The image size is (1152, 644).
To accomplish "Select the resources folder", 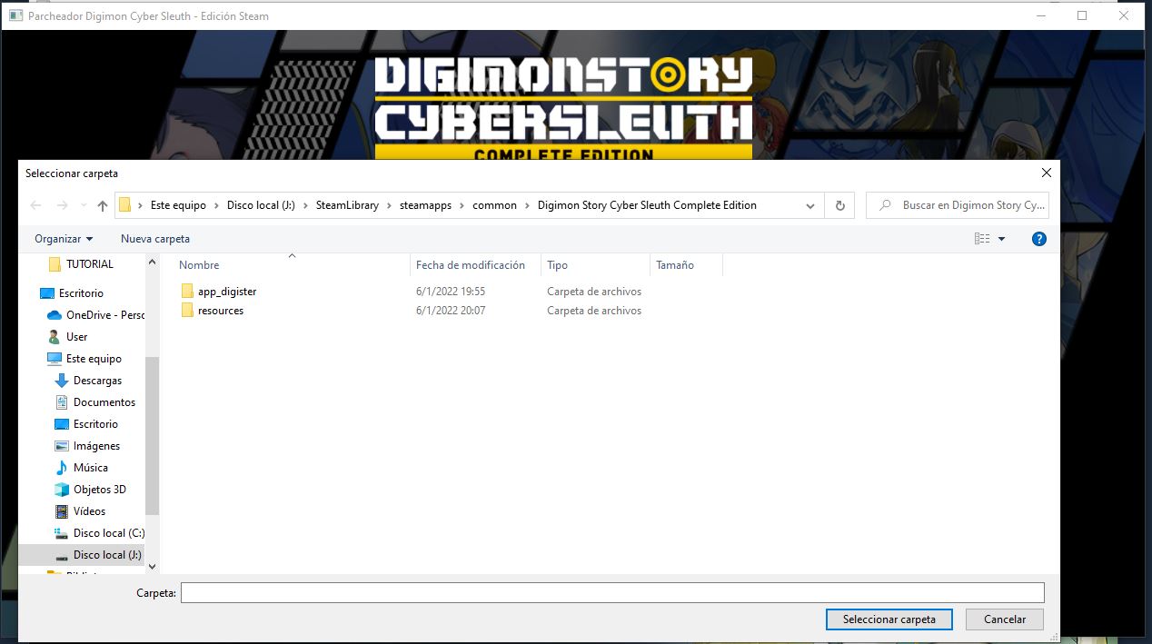I will point(221,311).
